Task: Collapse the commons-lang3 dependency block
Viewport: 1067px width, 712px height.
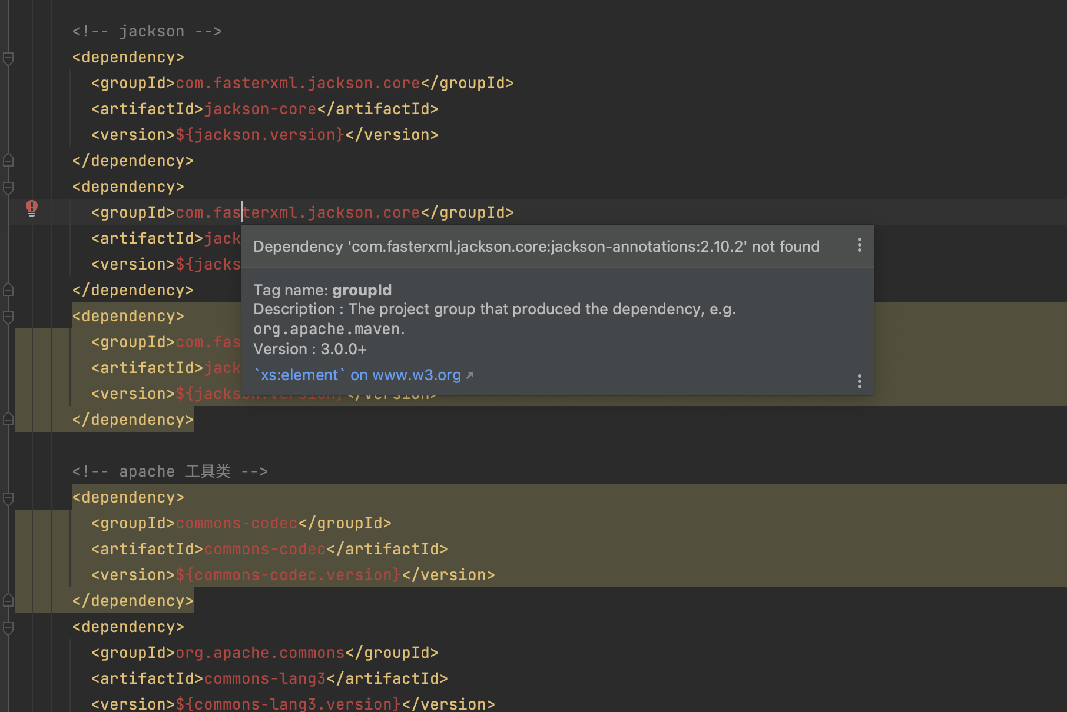Action: coord(8,627)
